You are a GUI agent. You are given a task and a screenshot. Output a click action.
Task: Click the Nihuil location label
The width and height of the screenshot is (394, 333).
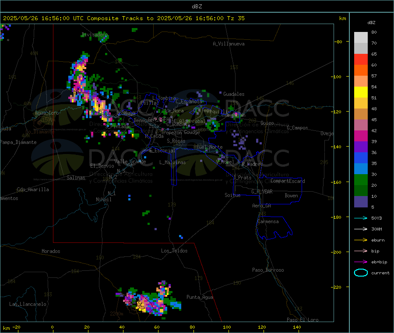pos(103,200)
